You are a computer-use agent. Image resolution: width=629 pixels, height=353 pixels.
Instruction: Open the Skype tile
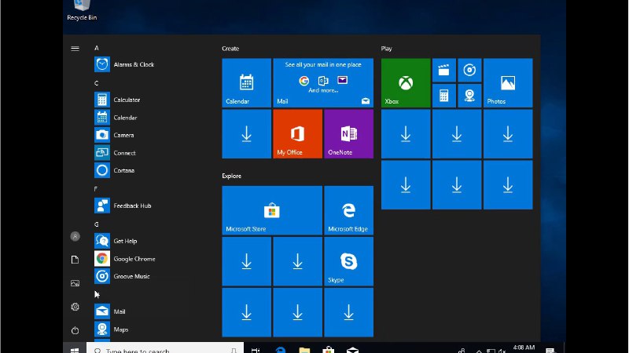[x=348, y=261]
